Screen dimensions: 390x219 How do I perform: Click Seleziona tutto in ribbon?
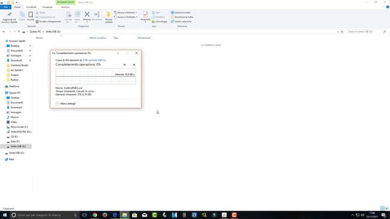click(x=180, y=12)
